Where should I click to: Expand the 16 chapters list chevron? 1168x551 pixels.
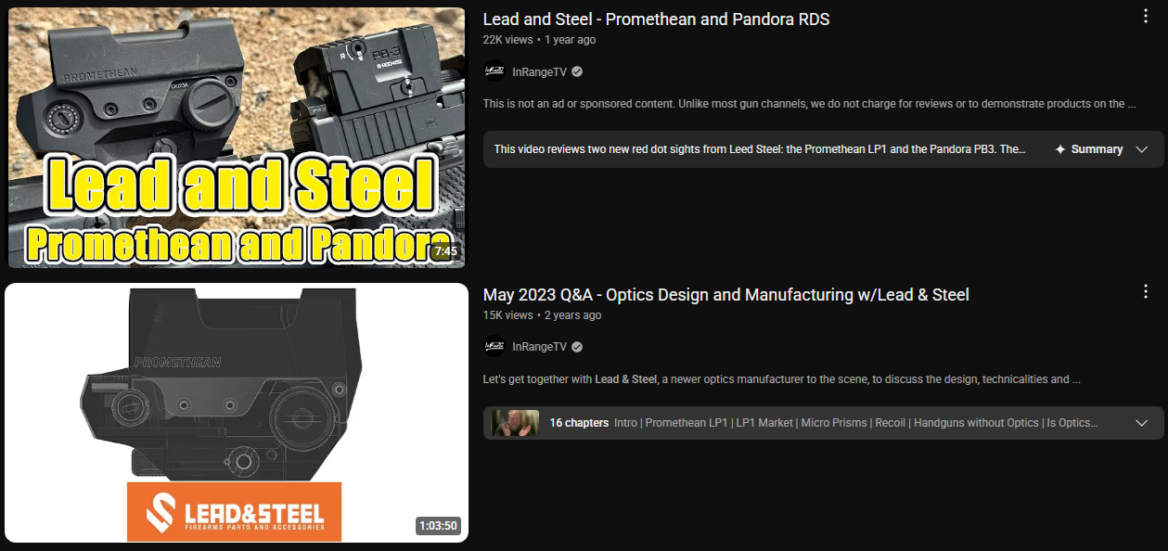pos(1141,423)
